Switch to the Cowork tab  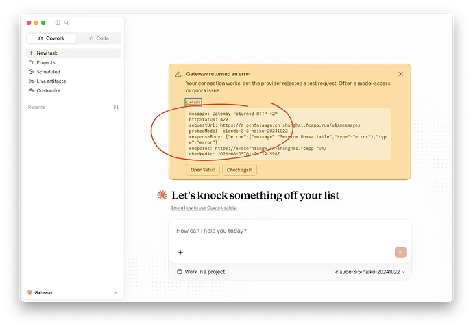click(51, 38)
